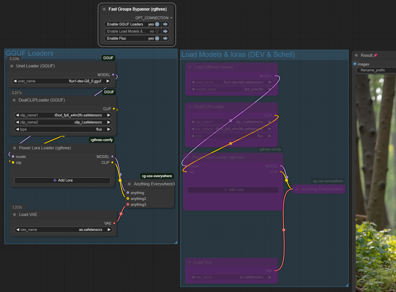Collapse the DualCLIPLoader (GGUF) node via its dot

14,100
